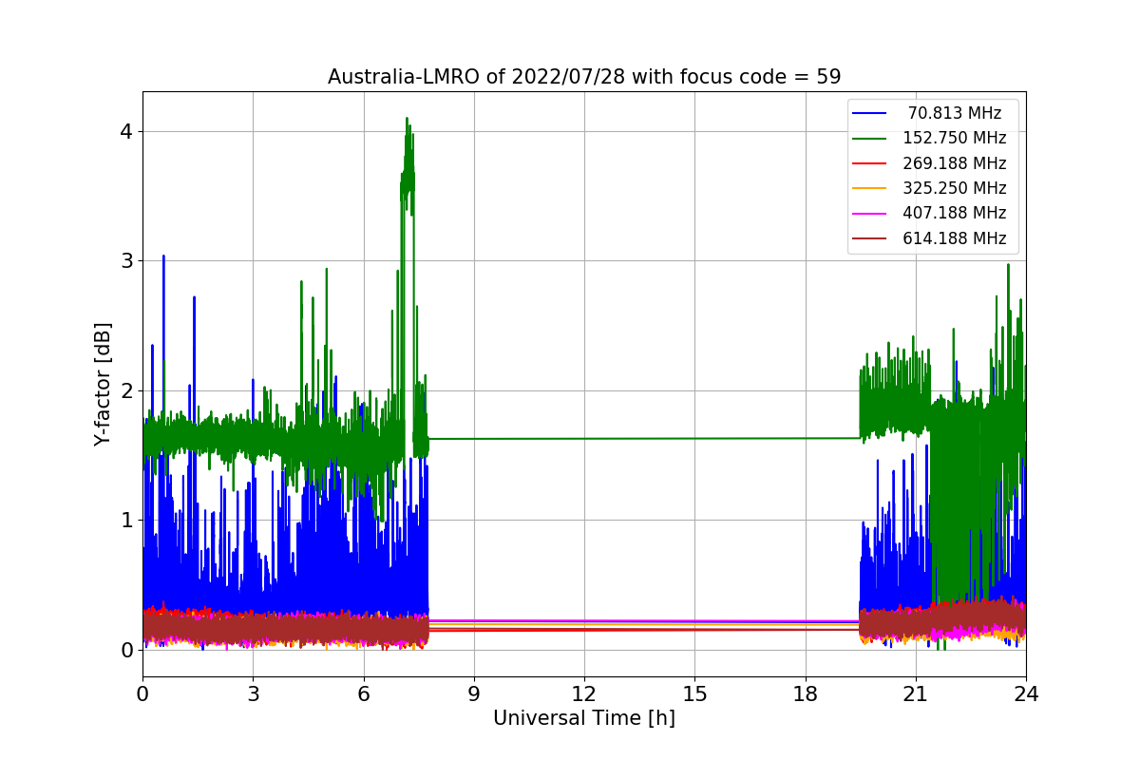Click y-axis tick label 4
Image resolution: width=1140 pixels, height=760 pixels.
pyautogui.click(x=126, y=131)
